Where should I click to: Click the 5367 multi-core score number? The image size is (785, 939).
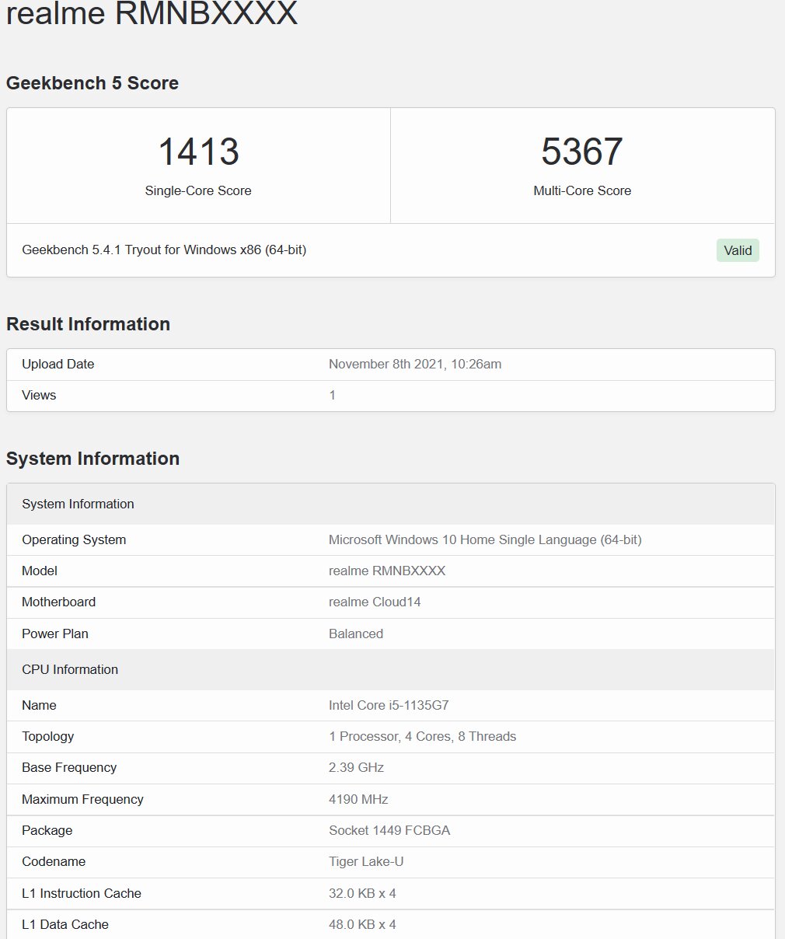(582, 152)
